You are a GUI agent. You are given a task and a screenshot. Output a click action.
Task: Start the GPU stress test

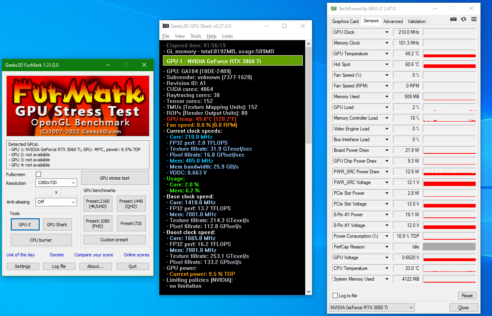[115, 178]
